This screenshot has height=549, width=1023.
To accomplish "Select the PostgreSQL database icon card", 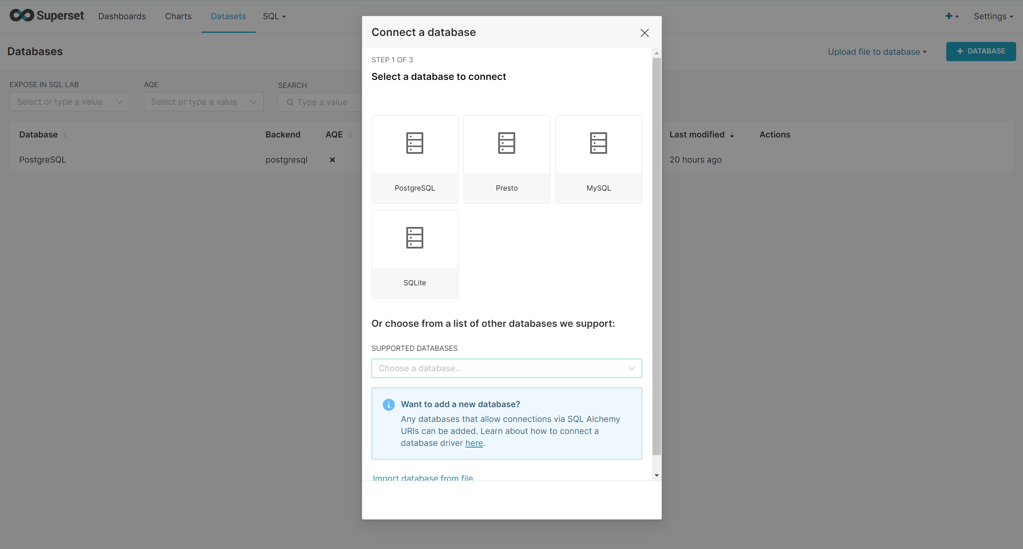I will 414,159.
